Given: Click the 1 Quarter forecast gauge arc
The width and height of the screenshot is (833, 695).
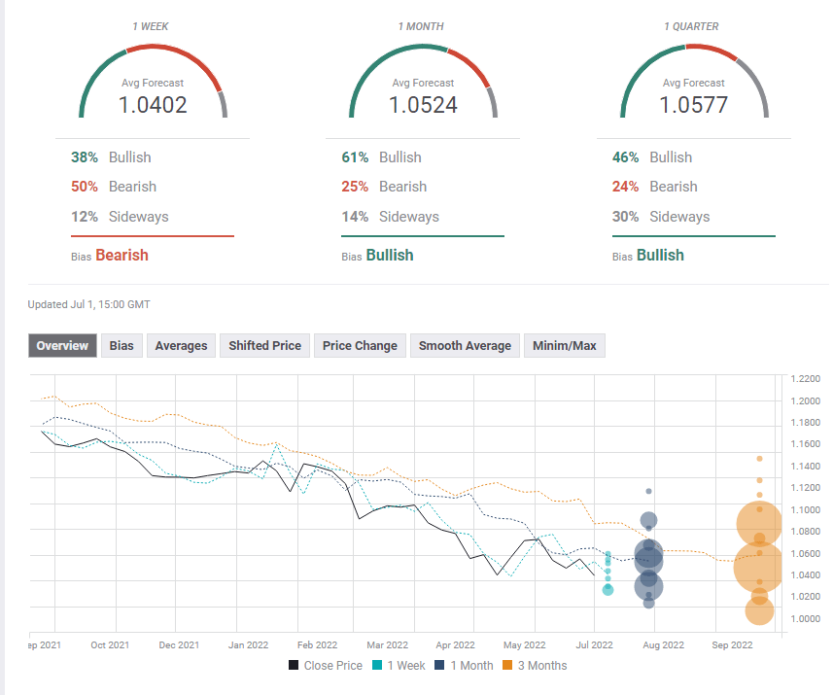Looking at the screenshot, I should click(x=694, y=49).
